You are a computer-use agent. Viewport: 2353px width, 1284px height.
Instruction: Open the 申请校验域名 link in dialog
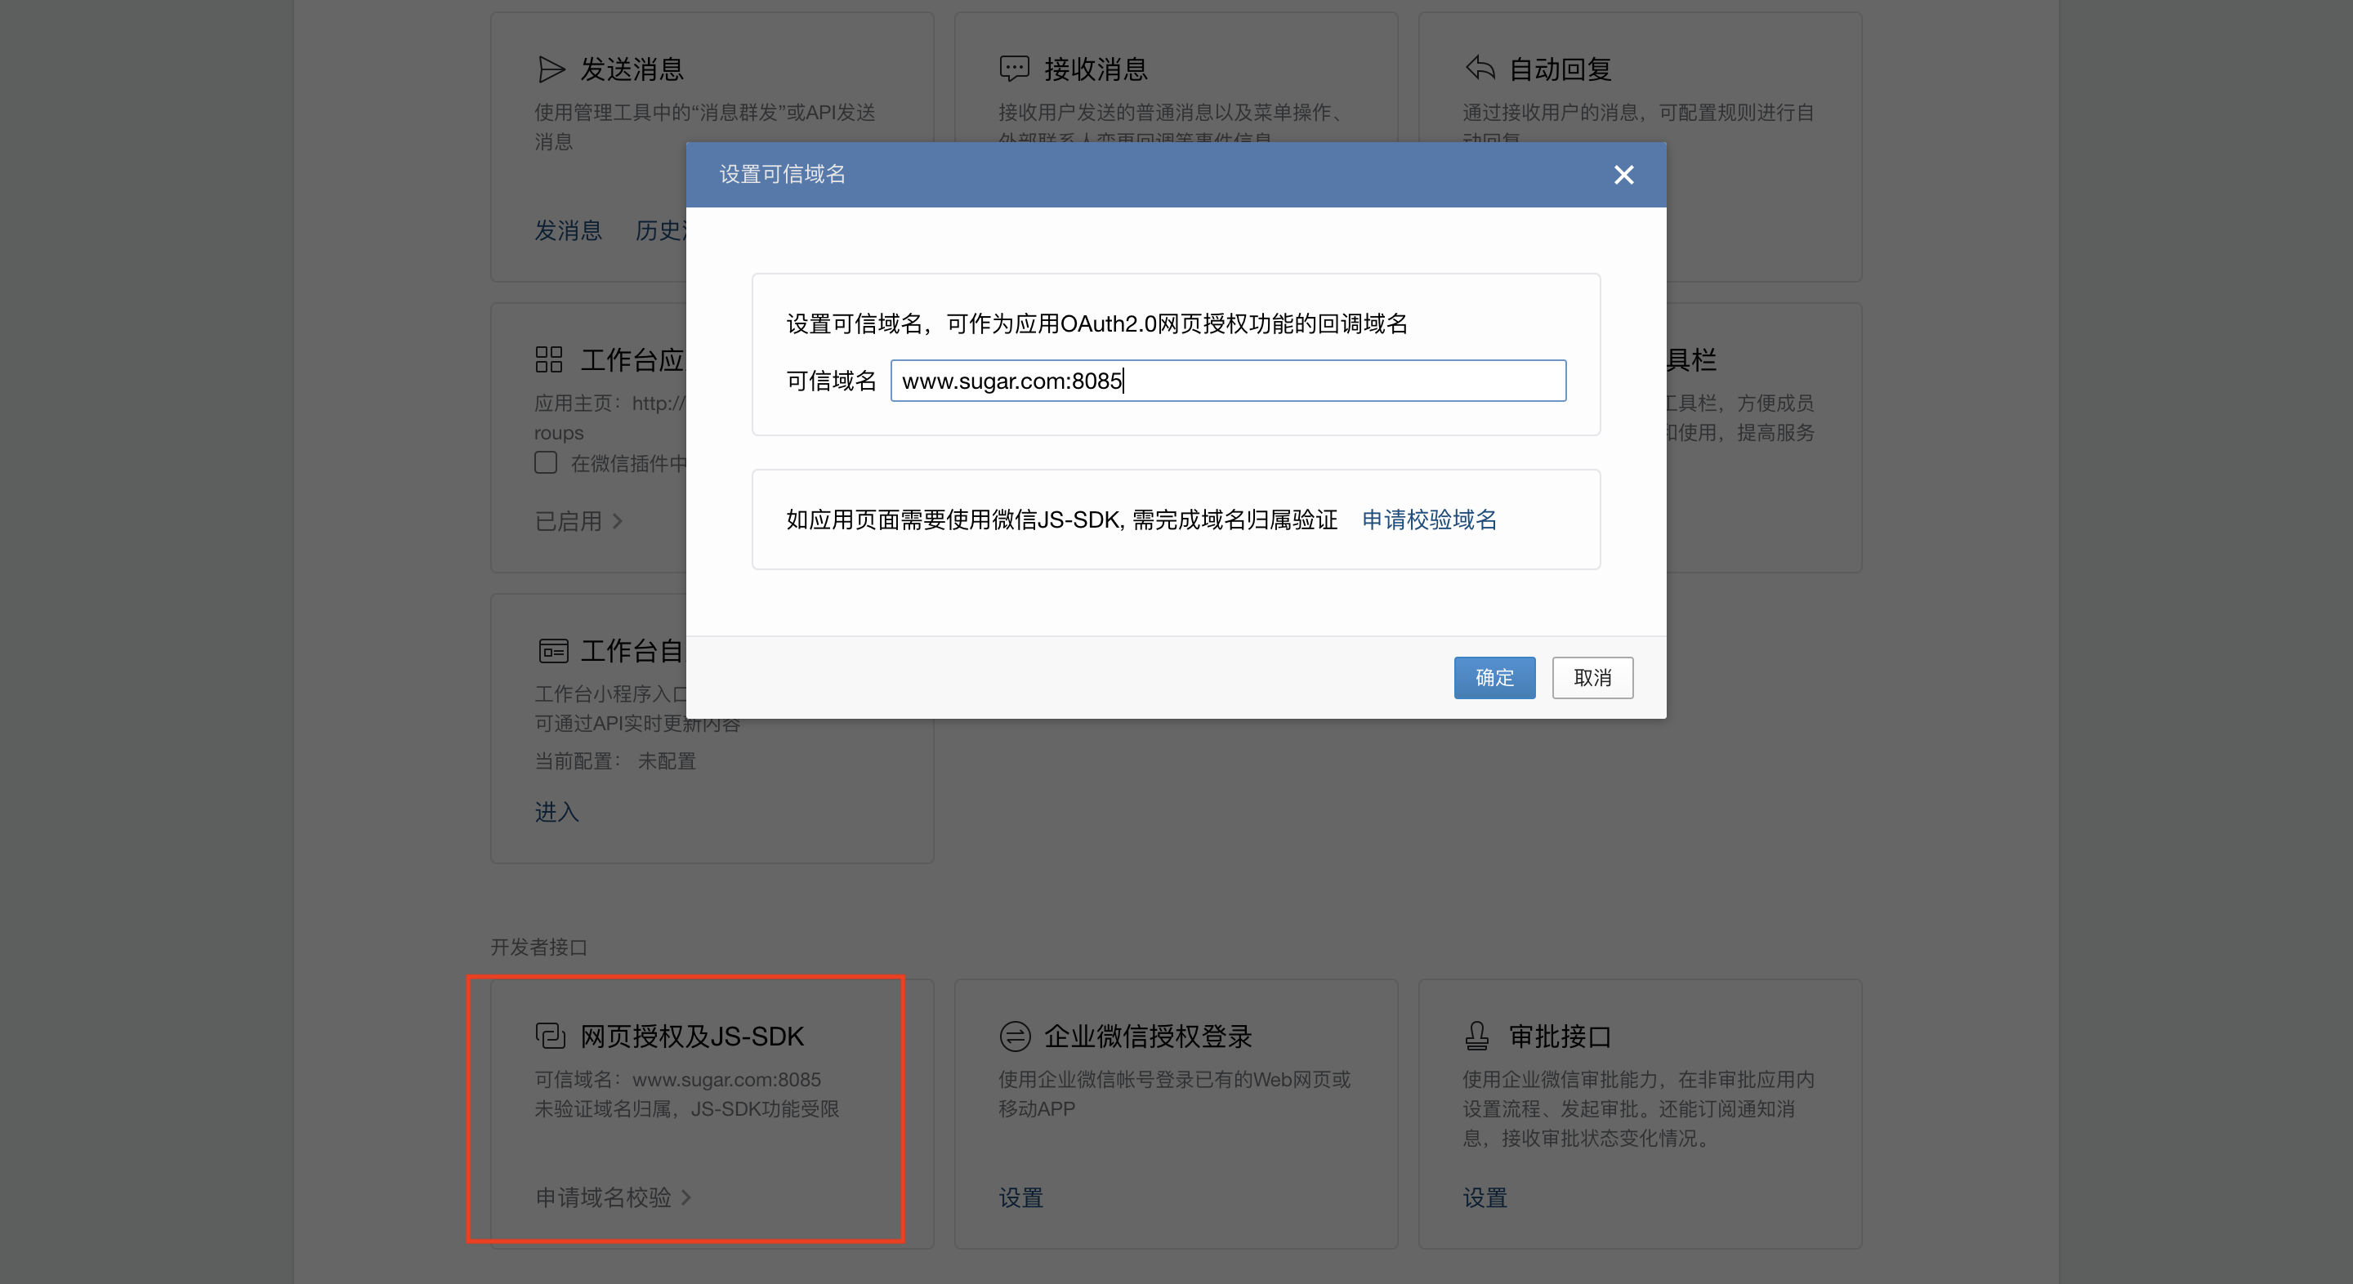(x=1430, y=519)
